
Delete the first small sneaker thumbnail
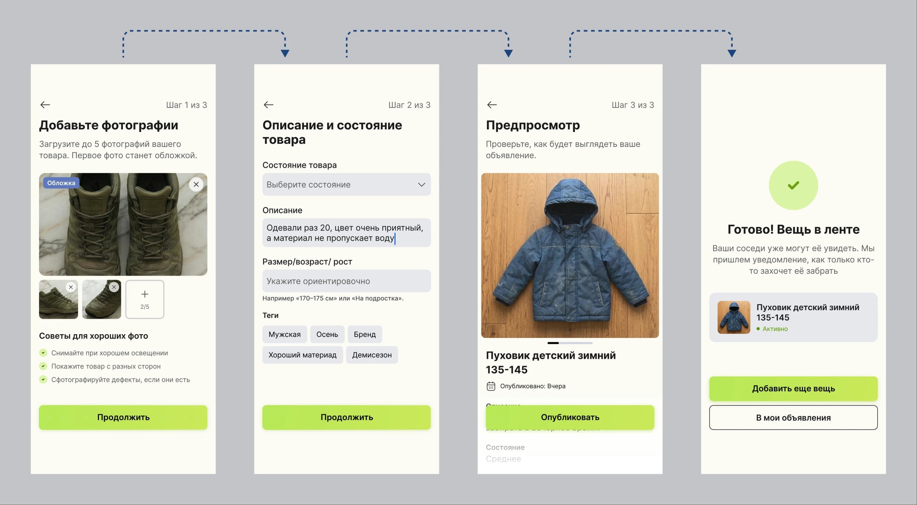click(71, 287)
